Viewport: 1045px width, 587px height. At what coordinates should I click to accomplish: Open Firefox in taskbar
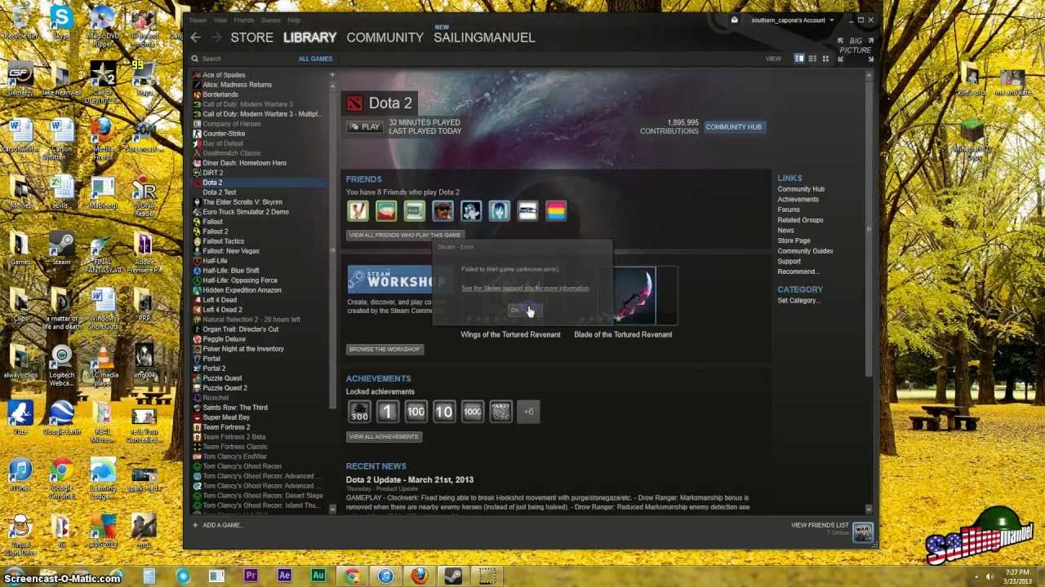[x=419, y=576]
